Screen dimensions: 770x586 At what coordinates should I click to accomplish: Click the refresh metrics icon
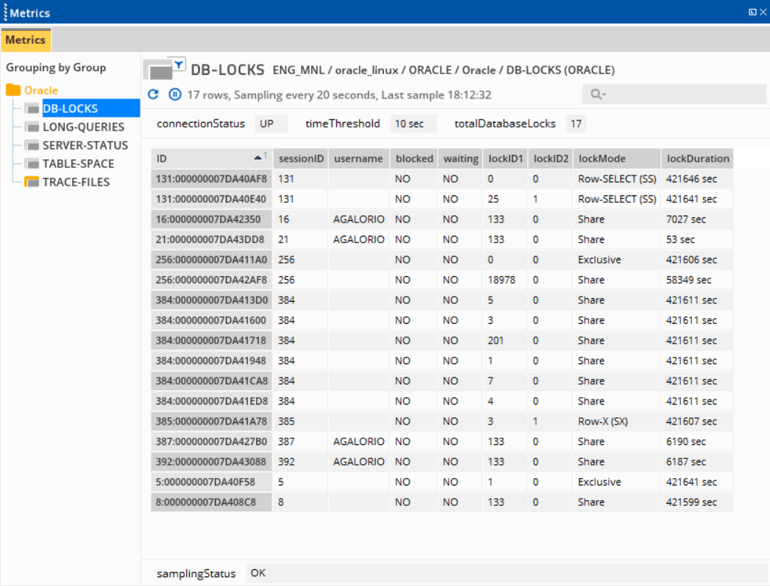(153, 94)
